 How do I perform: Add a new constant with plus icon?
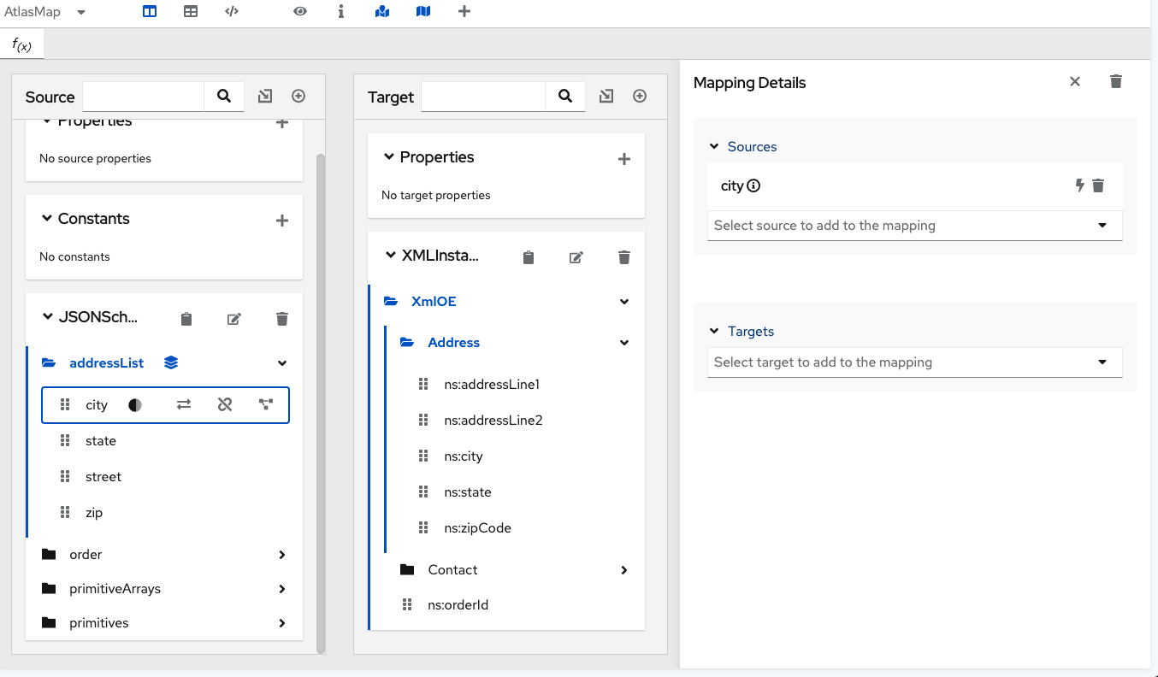click(282, 221)
